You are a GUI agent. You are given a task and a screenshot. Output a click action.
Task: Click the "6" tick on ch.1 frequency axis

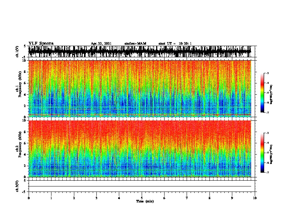click(25, 83)
